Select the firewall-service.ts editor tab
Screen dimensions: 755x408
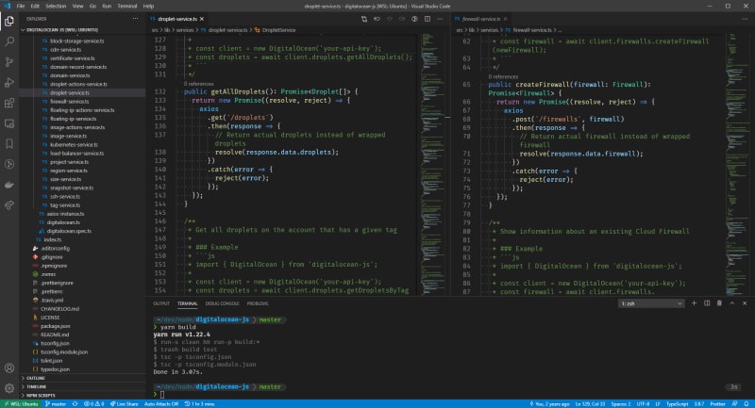[481, 19]
